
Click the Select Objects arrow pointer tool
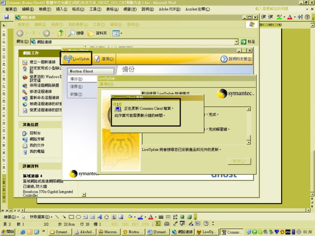click(x=24, y=217)
